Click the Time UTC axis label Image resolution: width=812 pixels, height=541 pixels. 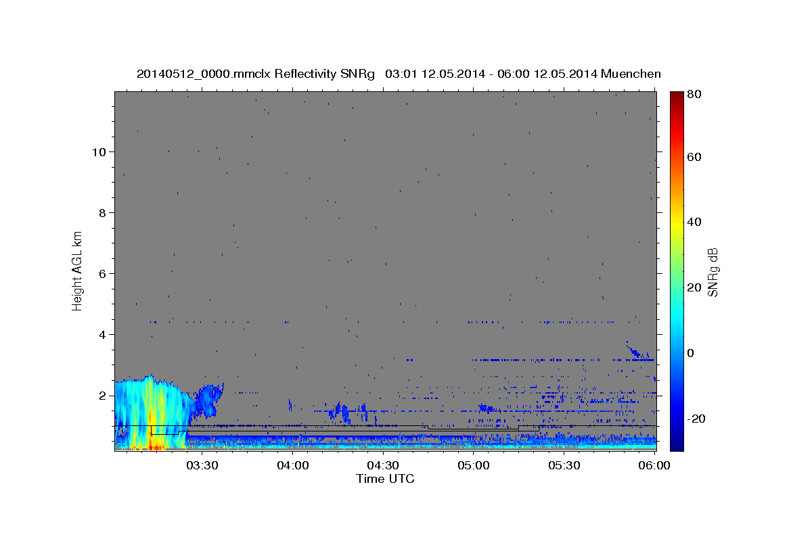pyautogui.click(x=385, y=479)
